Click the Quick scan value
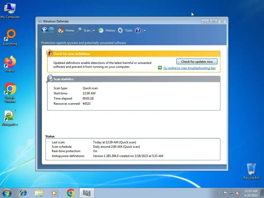Image resolution: width=264 pixels, height=198 pixels. click(90, 88)
